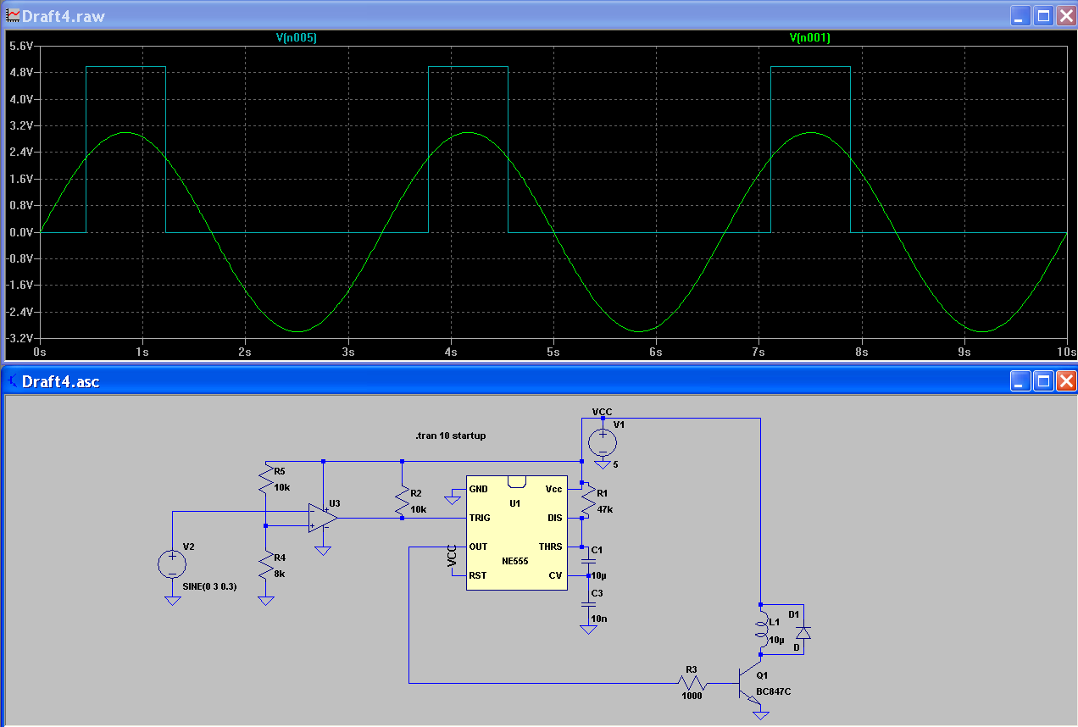This screenshot has width=1078, height=727.
Task: Maximize the Draft4.asc schematic window
Action: point(1043,381)
